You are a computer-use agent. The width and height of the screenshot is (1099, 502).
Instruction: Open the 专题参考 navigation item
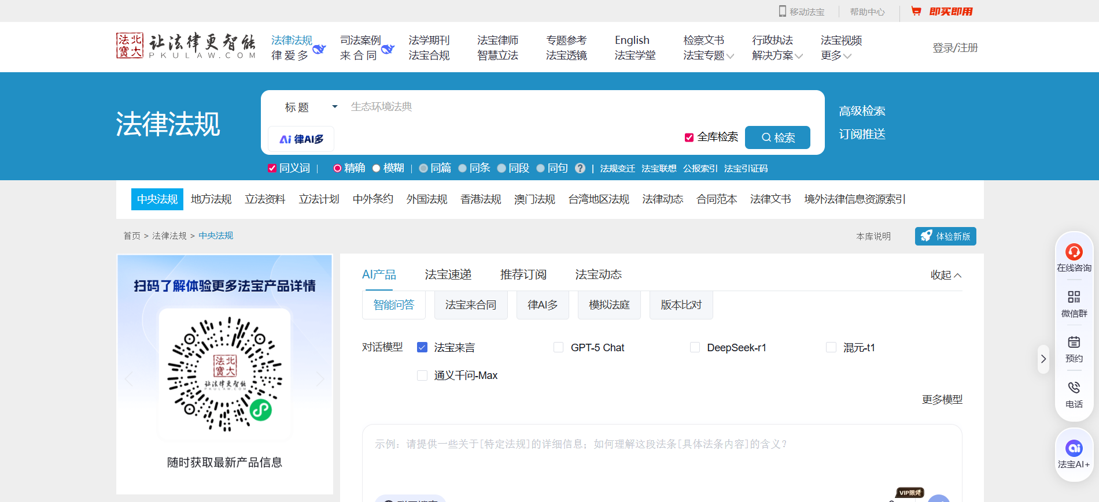click(x=566, y=40)
